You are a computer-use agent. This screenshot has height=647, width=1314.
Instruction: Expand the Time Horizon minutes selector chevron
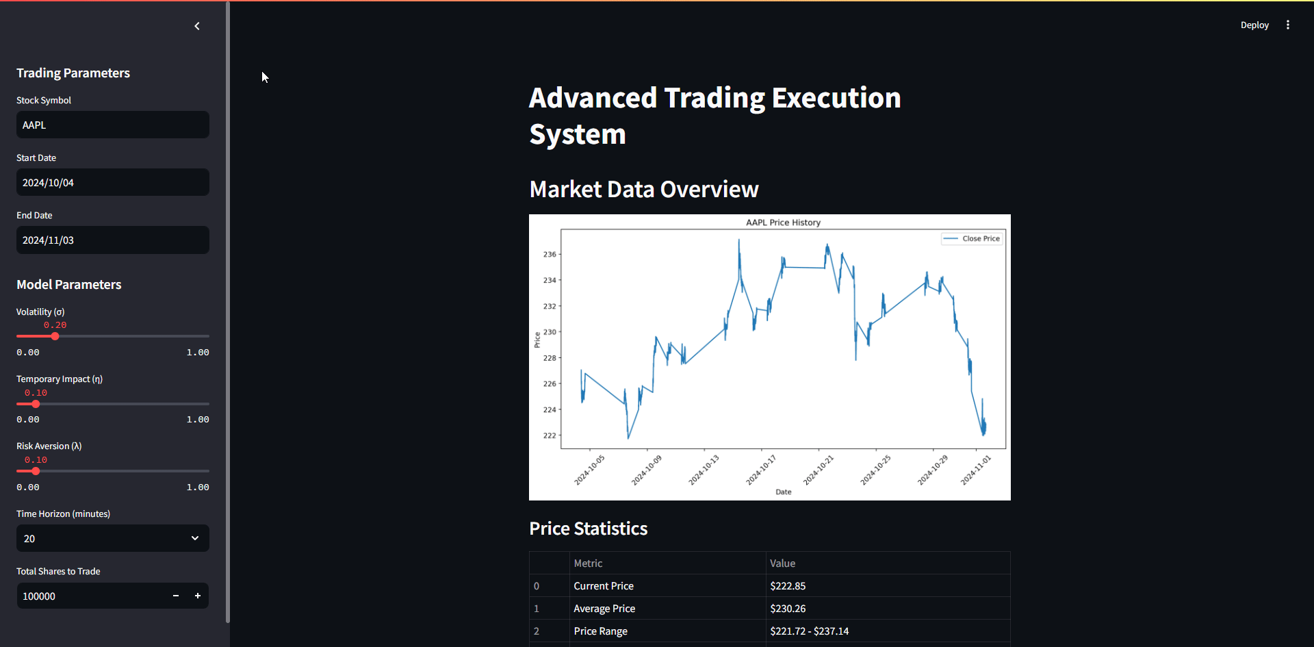click(x=195, y=538)
